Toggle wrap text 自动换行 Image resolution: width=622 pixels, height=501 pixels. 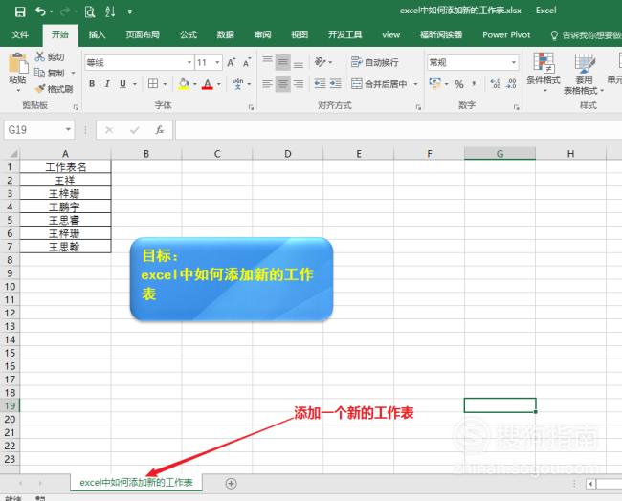(375, 62)
